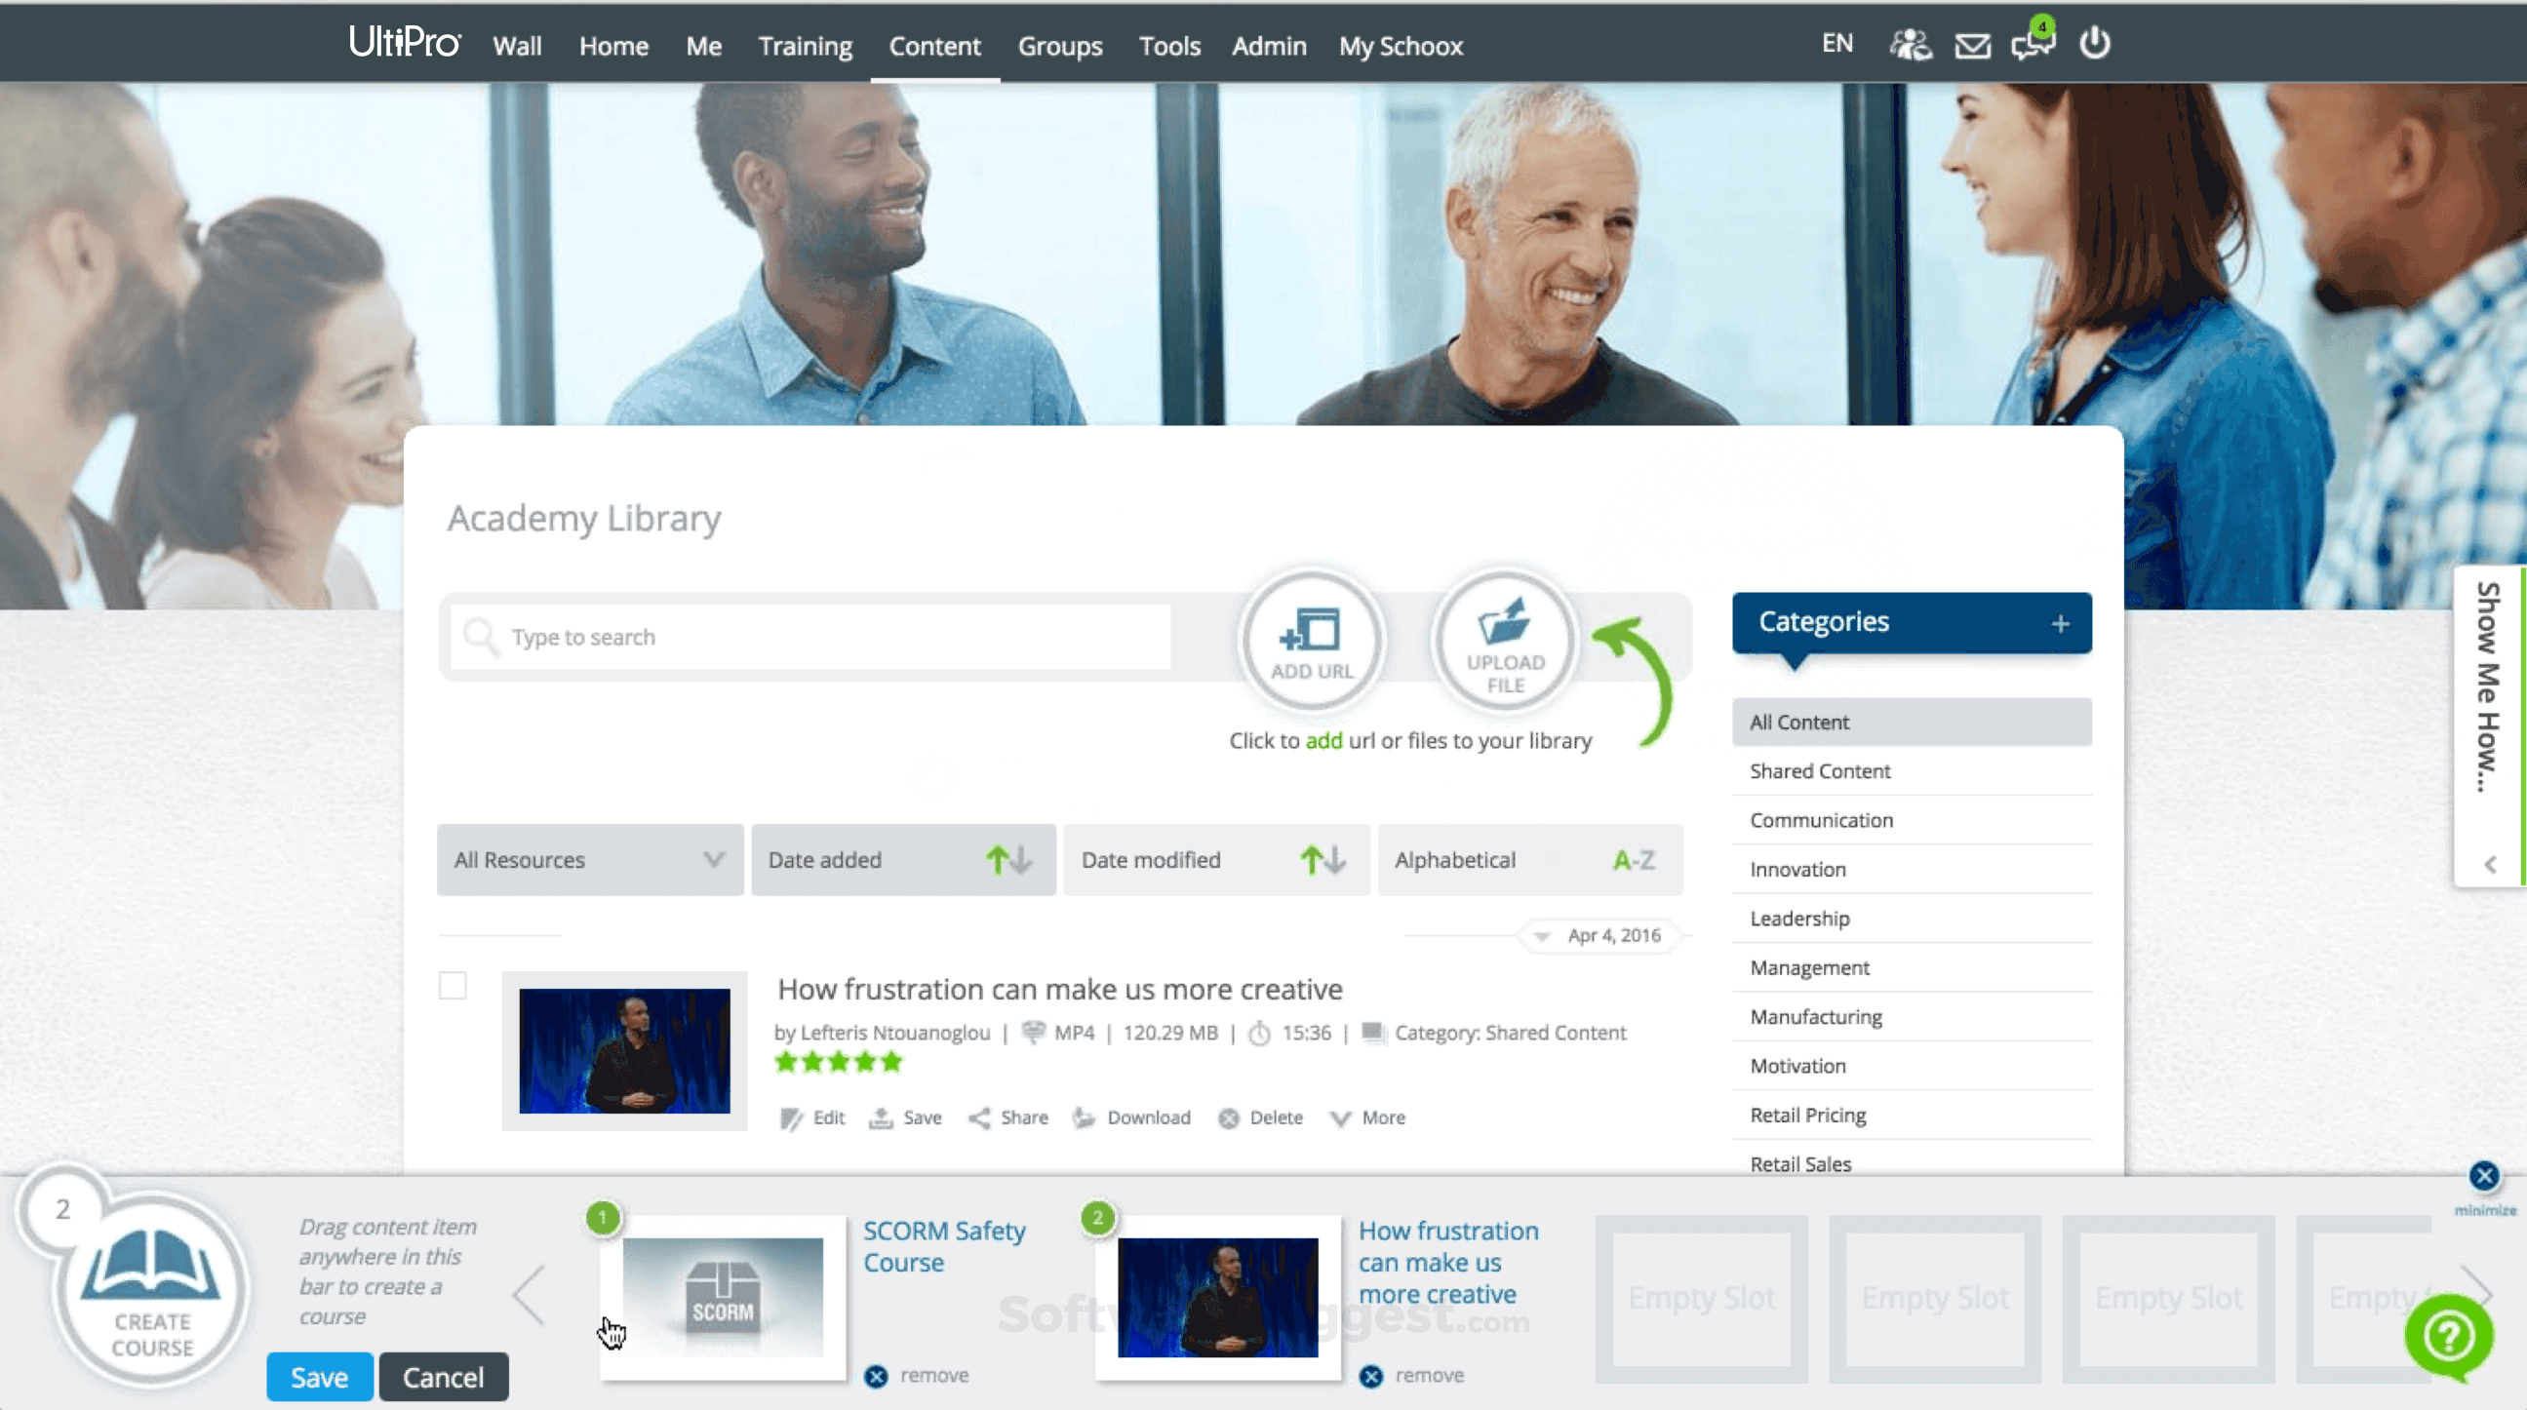
Task: Open the messages envelope icon
Action: click(1972, 43)
